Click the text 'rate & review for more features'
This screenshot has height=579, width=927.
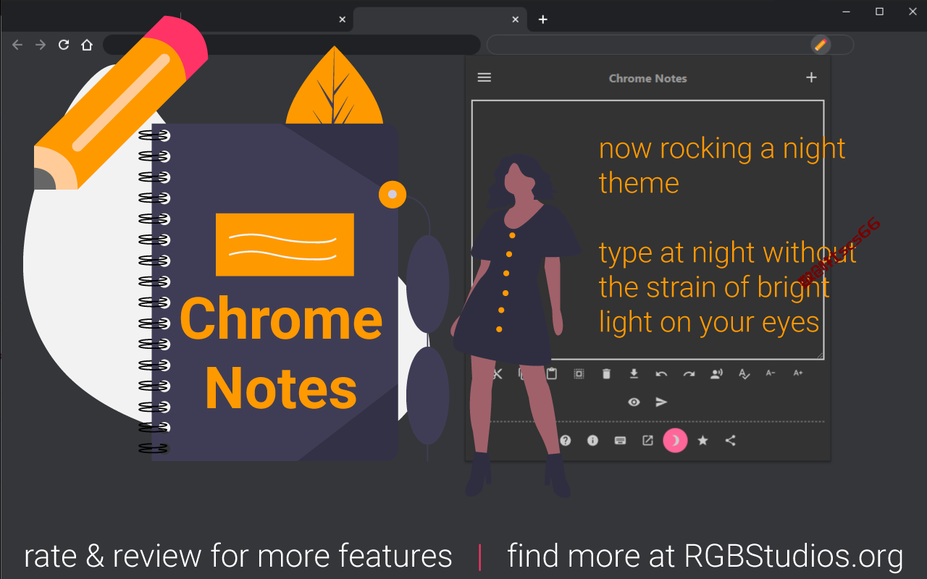pyautogui.click(x=238, y=556)
